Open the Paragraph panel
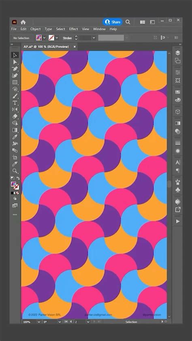192x341 pixels. 178,171
